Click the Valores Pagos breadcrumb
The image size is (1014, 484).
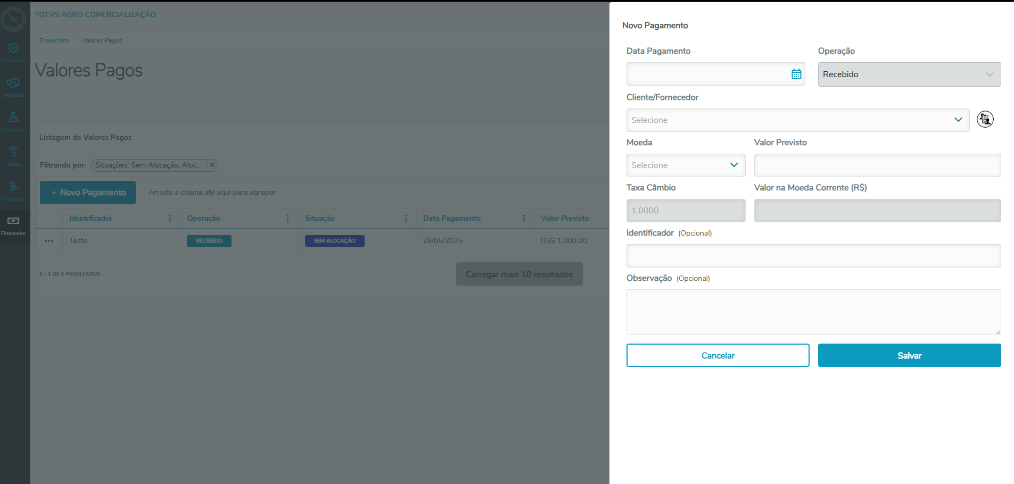tap(102, 40)
